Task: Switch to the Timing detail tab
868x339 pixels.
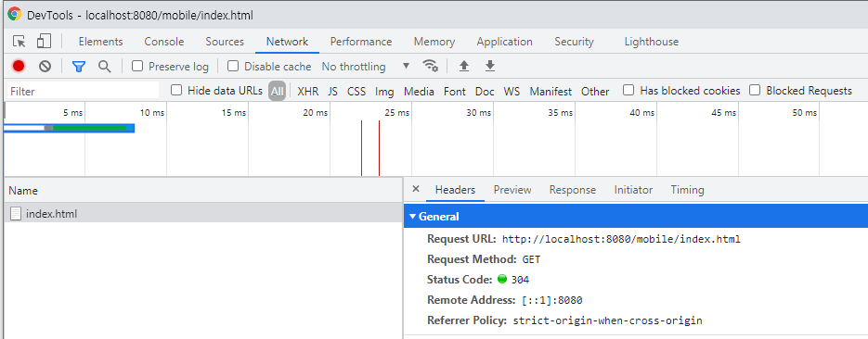Action: 688,190
